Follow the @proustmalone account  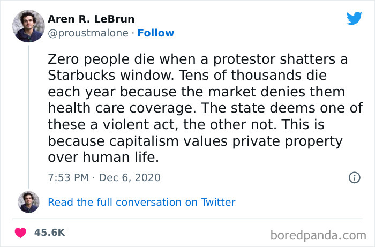click(156, 33)
